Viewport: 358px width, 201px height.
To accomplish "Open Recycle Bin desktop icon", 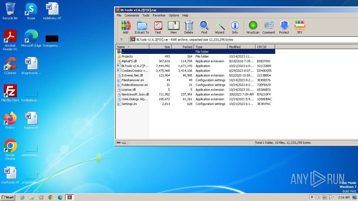I will click(x=10, y=11).
